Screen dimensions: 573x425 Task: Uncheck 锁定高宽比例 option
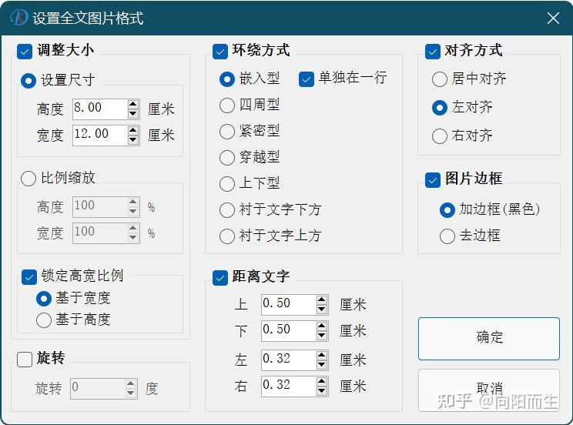[x=29, y=277]
